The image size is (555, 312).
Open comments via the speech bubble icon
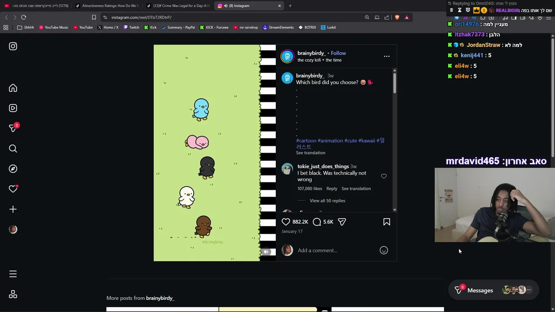pyautogui.click(x=317, y=222)
